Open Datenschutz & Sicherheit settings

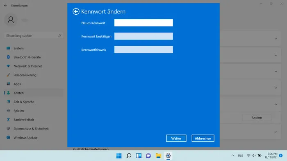click(34, 129)
